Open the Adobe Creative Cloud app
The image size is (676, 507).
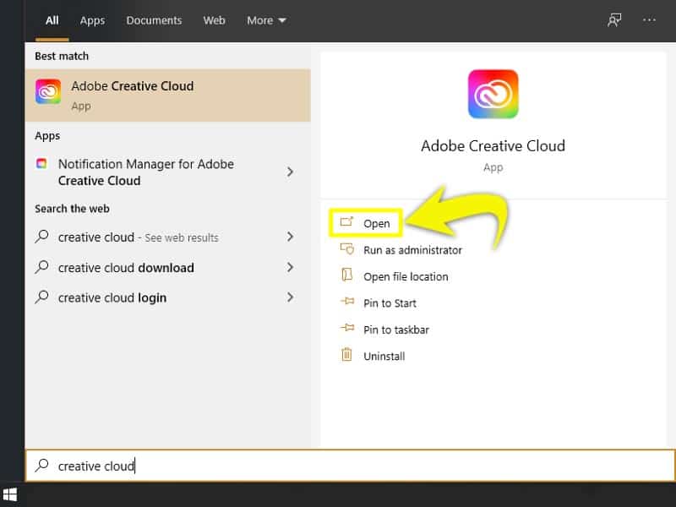[x=366, y=223]
